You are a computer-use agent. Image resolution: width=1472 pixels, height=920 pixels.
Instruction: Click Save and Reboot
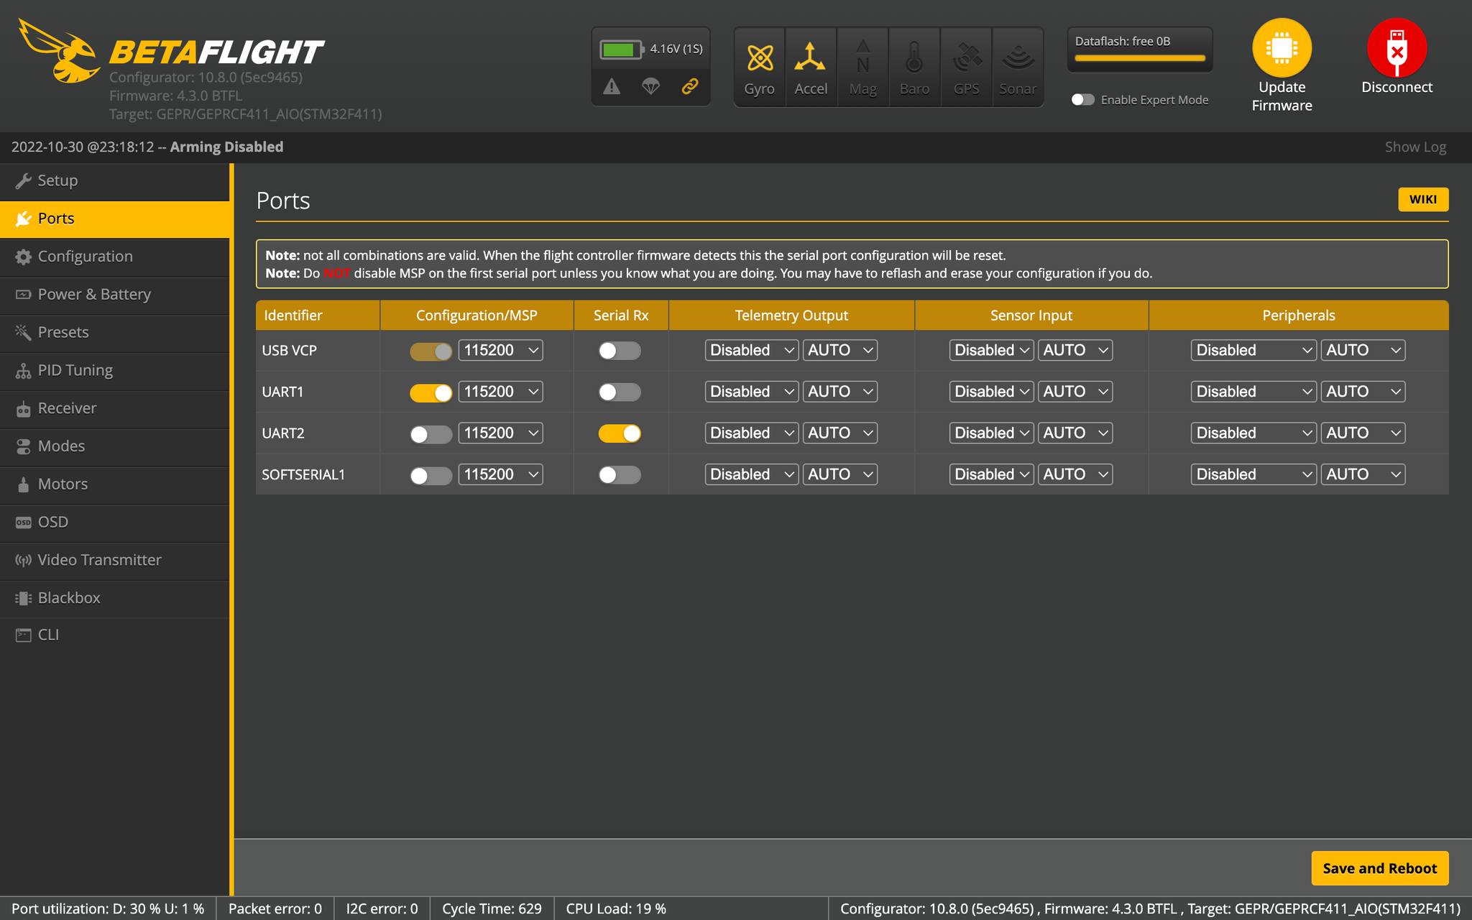pyautogui.click(x=1379, y=868)
